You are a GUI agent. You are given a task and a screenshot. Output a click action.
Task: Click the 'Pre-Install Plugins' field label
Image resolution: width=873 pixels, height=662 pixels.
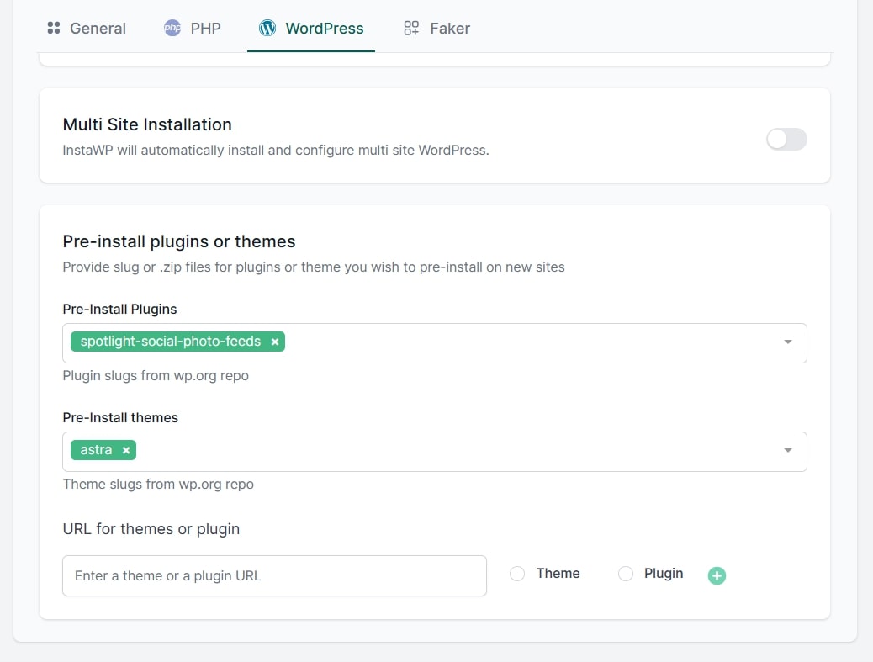click(x=119, y=309)
